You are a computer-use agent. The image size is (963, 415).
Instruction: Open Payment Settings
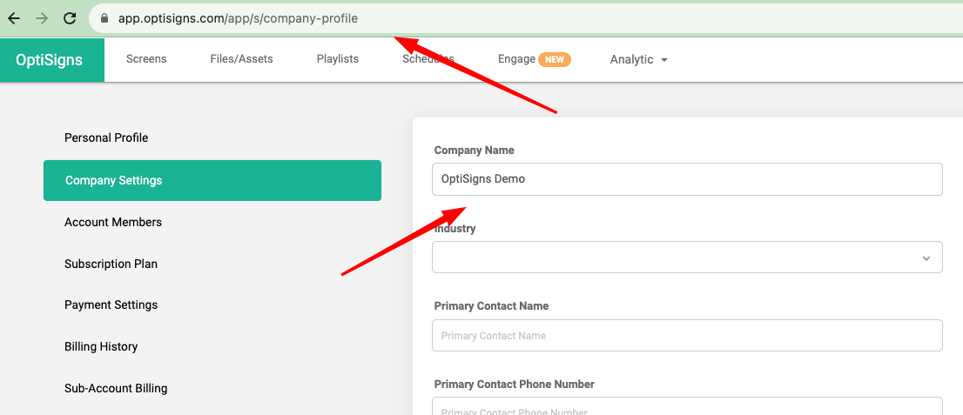(x=111, y=305)
